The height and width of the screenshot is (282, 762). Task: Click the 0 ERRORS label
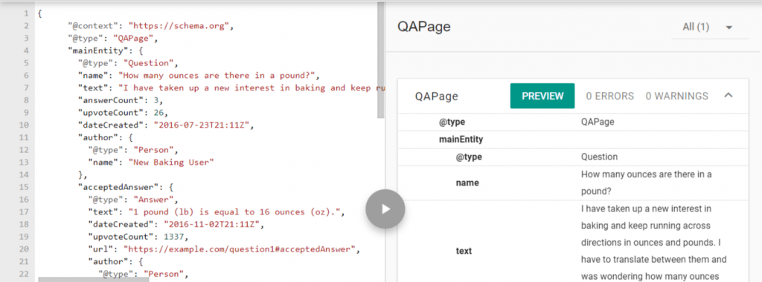610,96
